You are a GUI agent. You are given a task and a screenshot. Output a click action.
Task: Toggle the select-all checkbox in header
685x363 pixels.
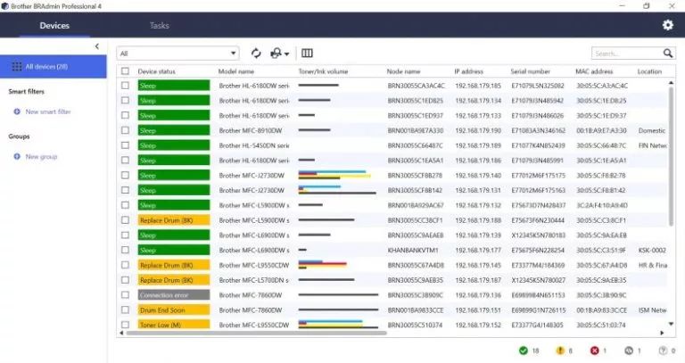[126, 71]
